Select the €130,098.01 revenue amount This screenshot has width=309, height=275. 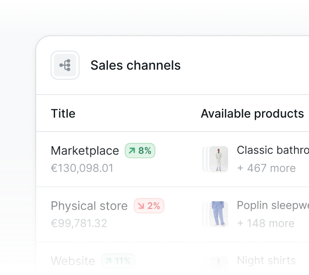82,168
